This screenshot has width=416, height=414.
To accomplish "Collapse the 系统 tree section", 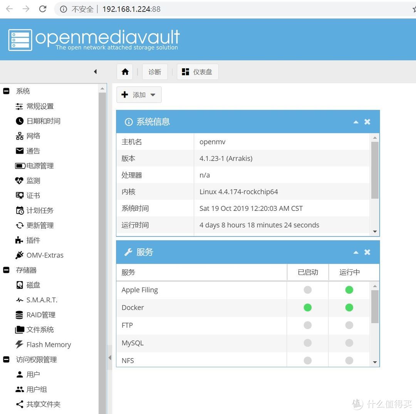I will (x=6, y=91).
